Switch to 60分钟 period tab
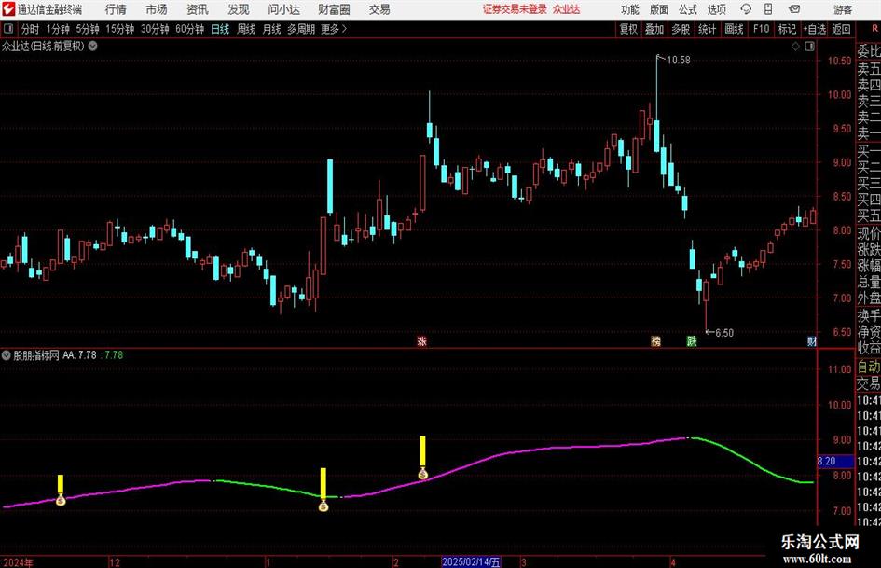This screenshot has width=881, height=568. click(189, 29)
